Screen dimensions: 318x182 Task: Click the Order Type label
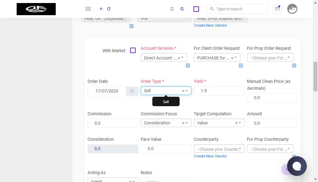point(152,81)
